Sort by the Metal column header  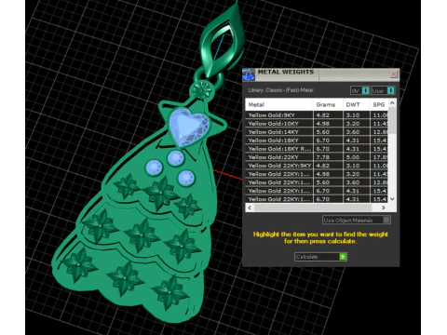[x=279, y=104]
